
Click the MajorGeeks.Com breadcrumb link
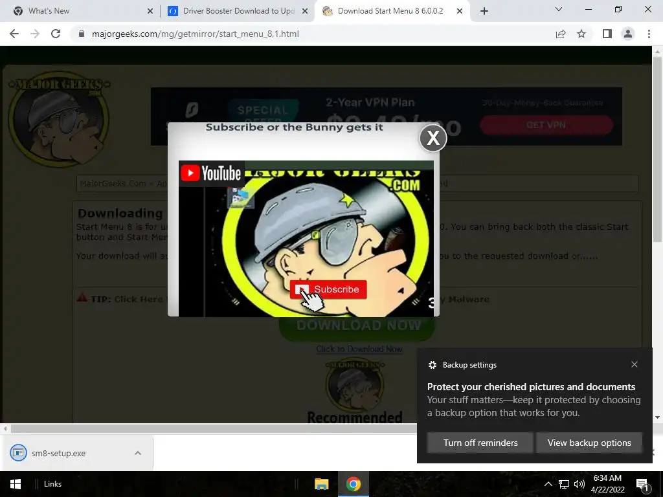(x=113, y=183)
